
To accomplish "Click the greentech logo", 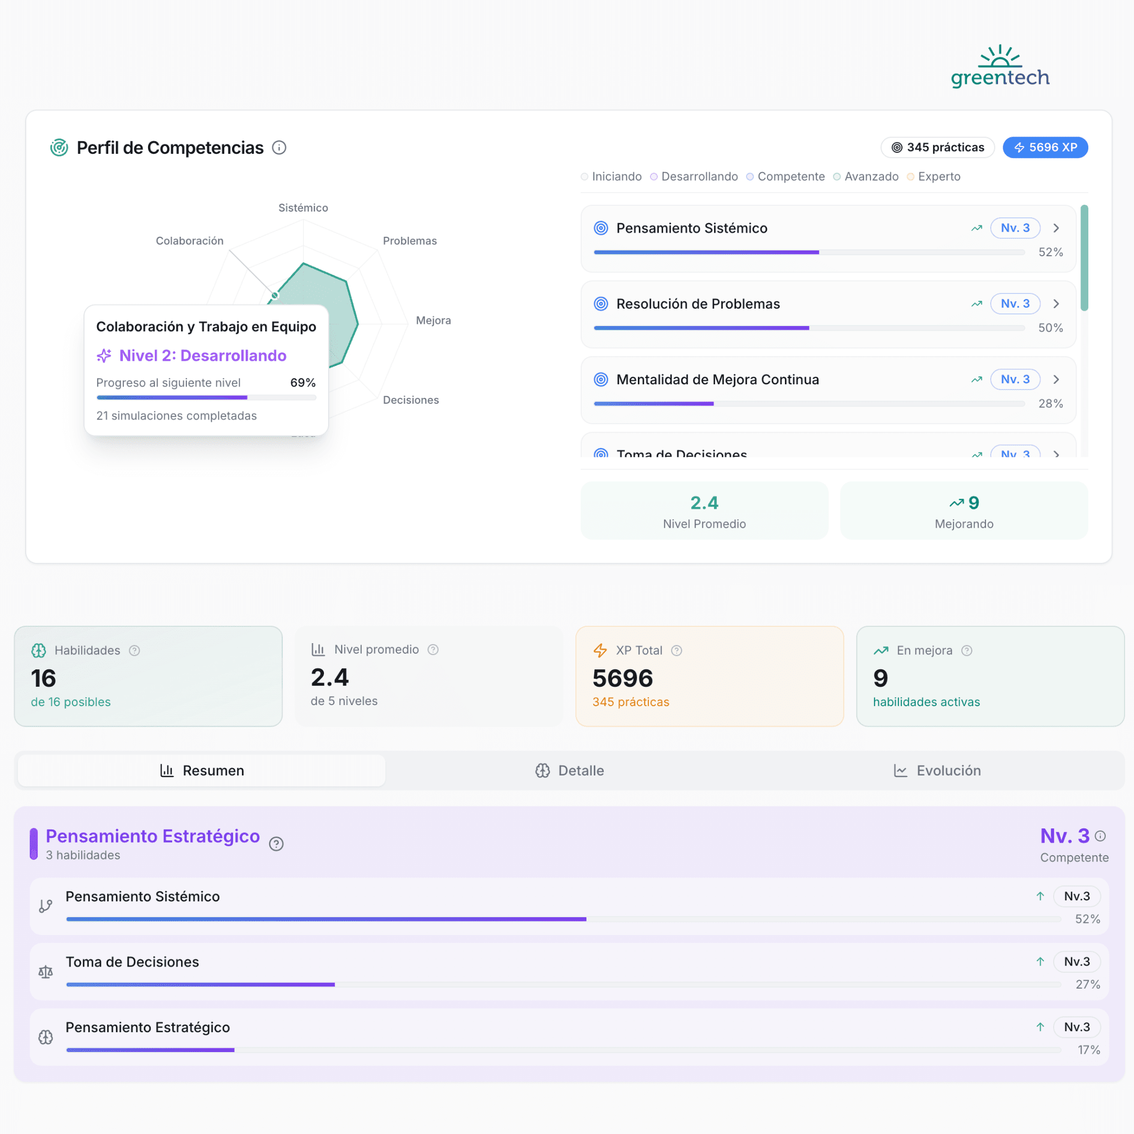I will pyautogui.click(x=1000, y=67).
